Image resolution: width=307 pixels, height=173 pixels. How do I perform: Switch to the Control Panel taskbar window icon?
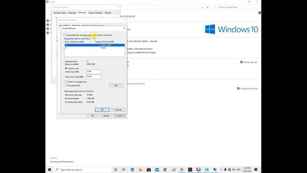coord(207,170)
